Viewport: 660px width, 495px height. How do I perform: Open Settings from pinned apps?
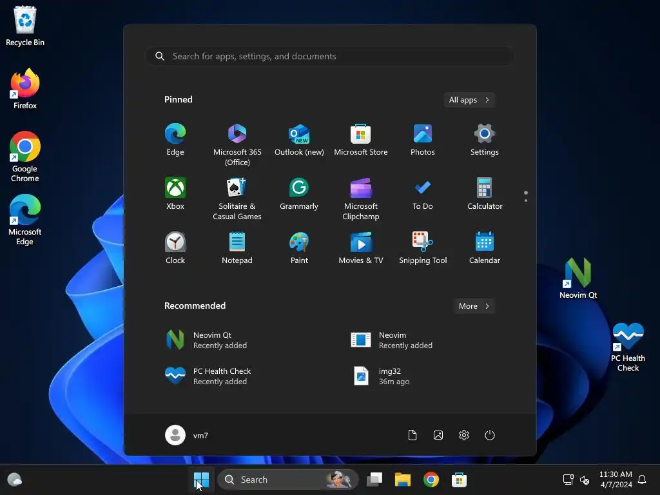485,140
